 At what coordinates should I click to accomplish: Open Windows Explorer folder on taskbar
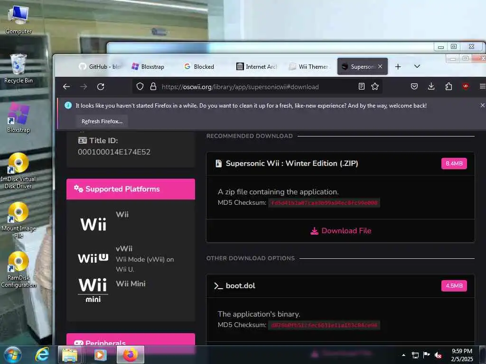tap(70, 355)
